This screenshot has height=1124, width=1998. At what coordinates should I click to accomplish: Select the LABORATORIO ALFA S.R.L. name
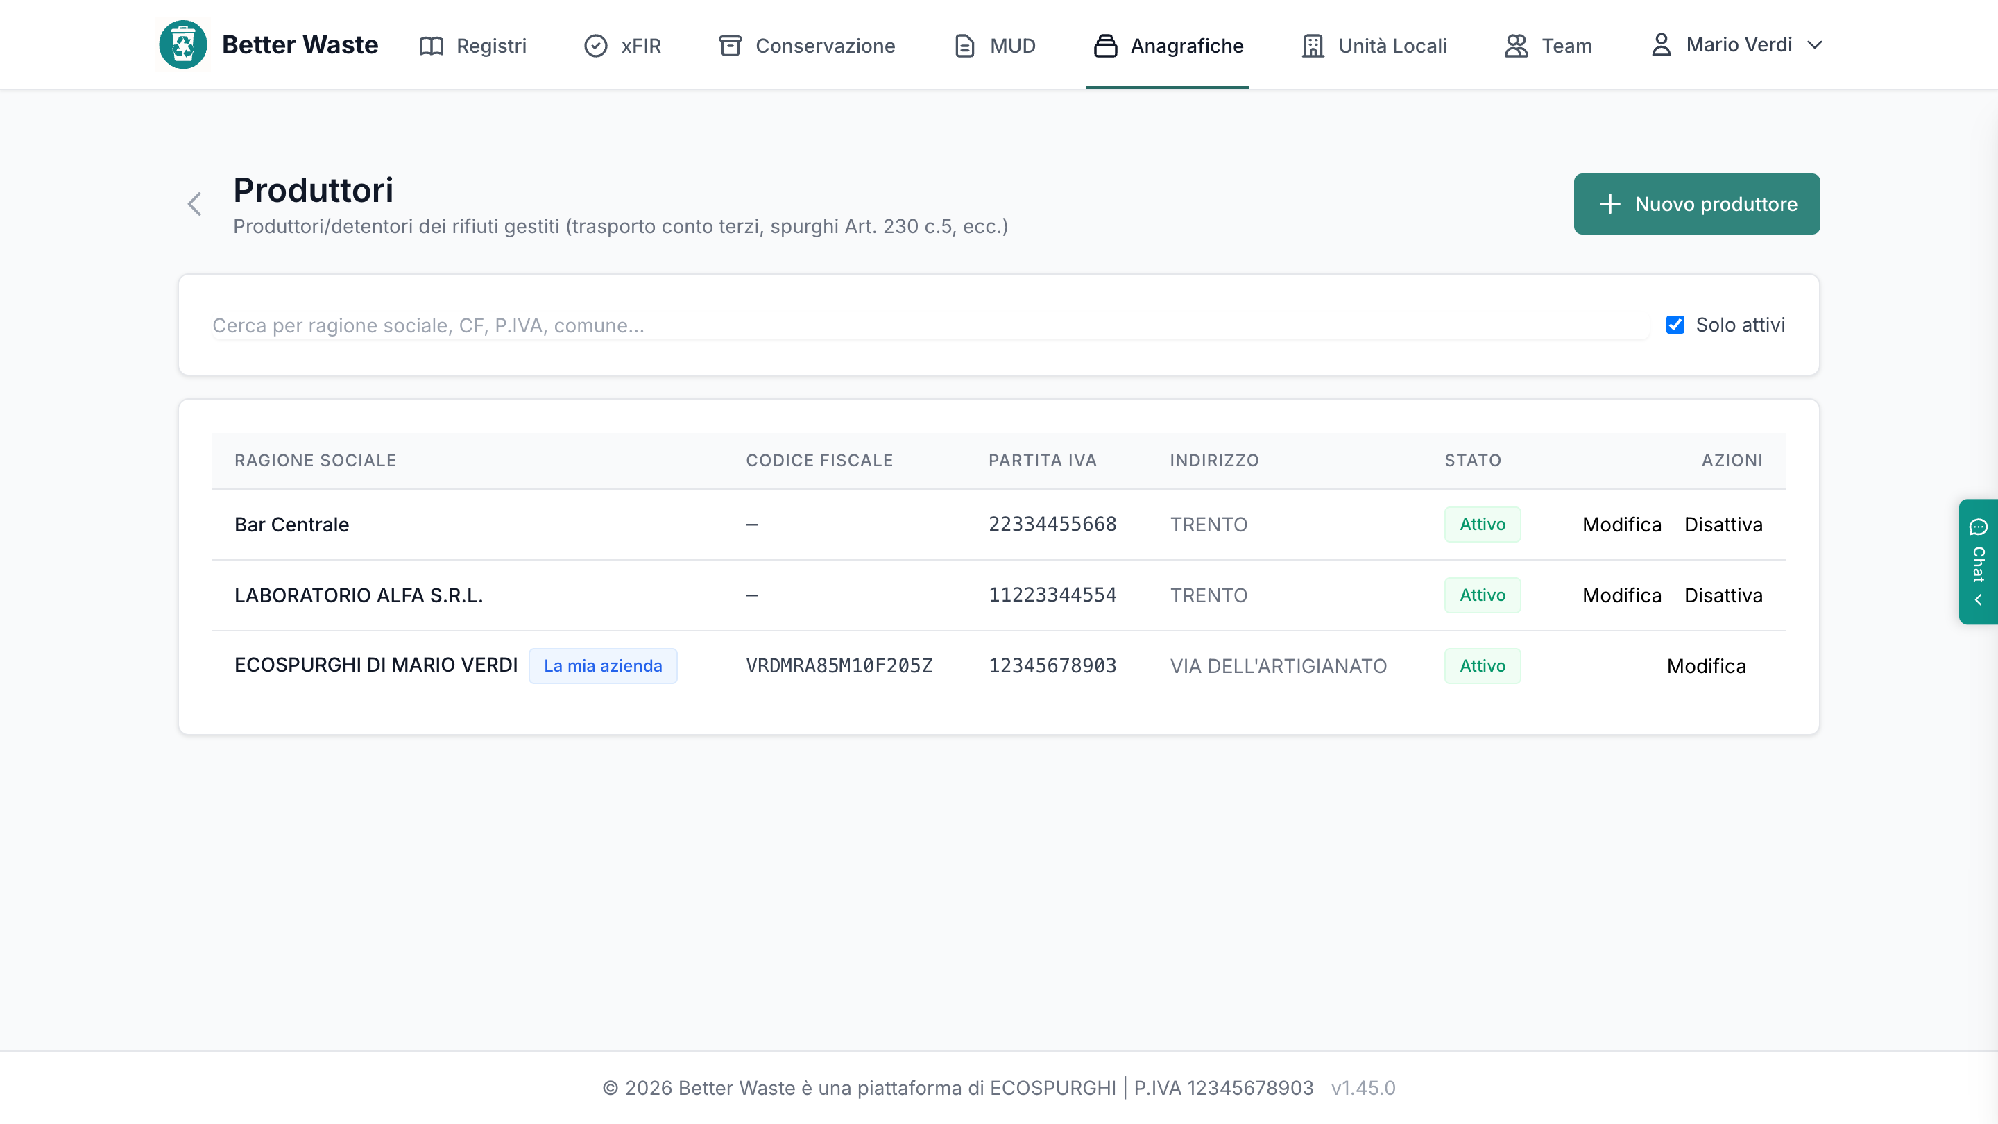click(359, 595)
